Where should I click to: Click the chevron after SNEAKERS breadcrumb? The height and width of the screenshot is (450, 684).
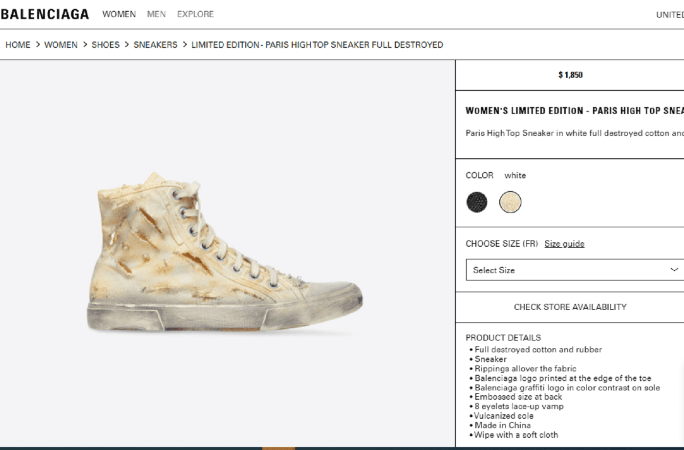(x=185, y=44)
